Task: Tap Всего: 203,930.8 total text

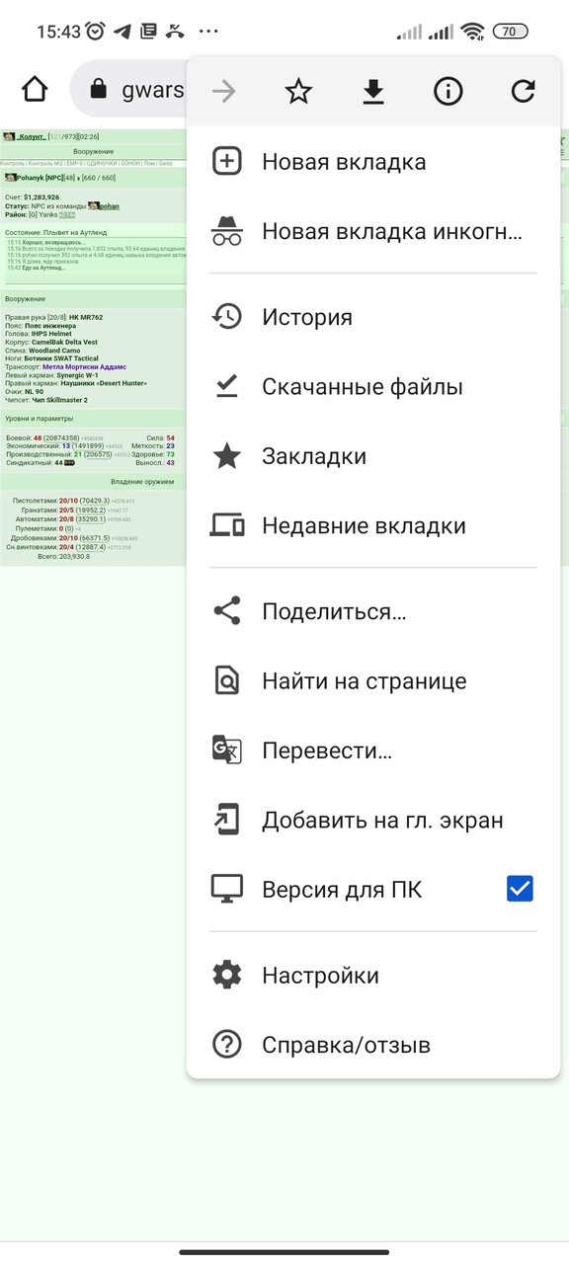Action: pos(63,557)
